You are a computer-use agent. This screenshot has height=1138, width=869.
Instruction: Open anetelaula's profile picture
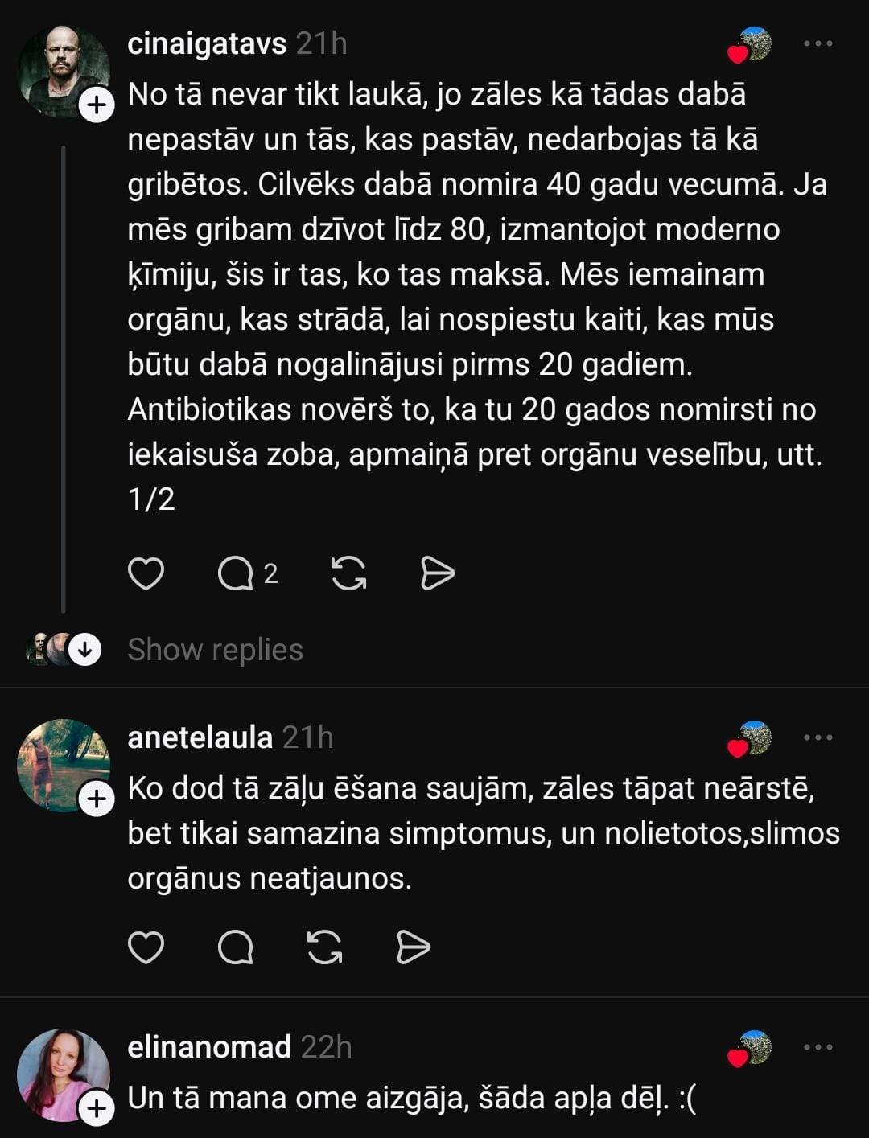(x=63, y=765)
